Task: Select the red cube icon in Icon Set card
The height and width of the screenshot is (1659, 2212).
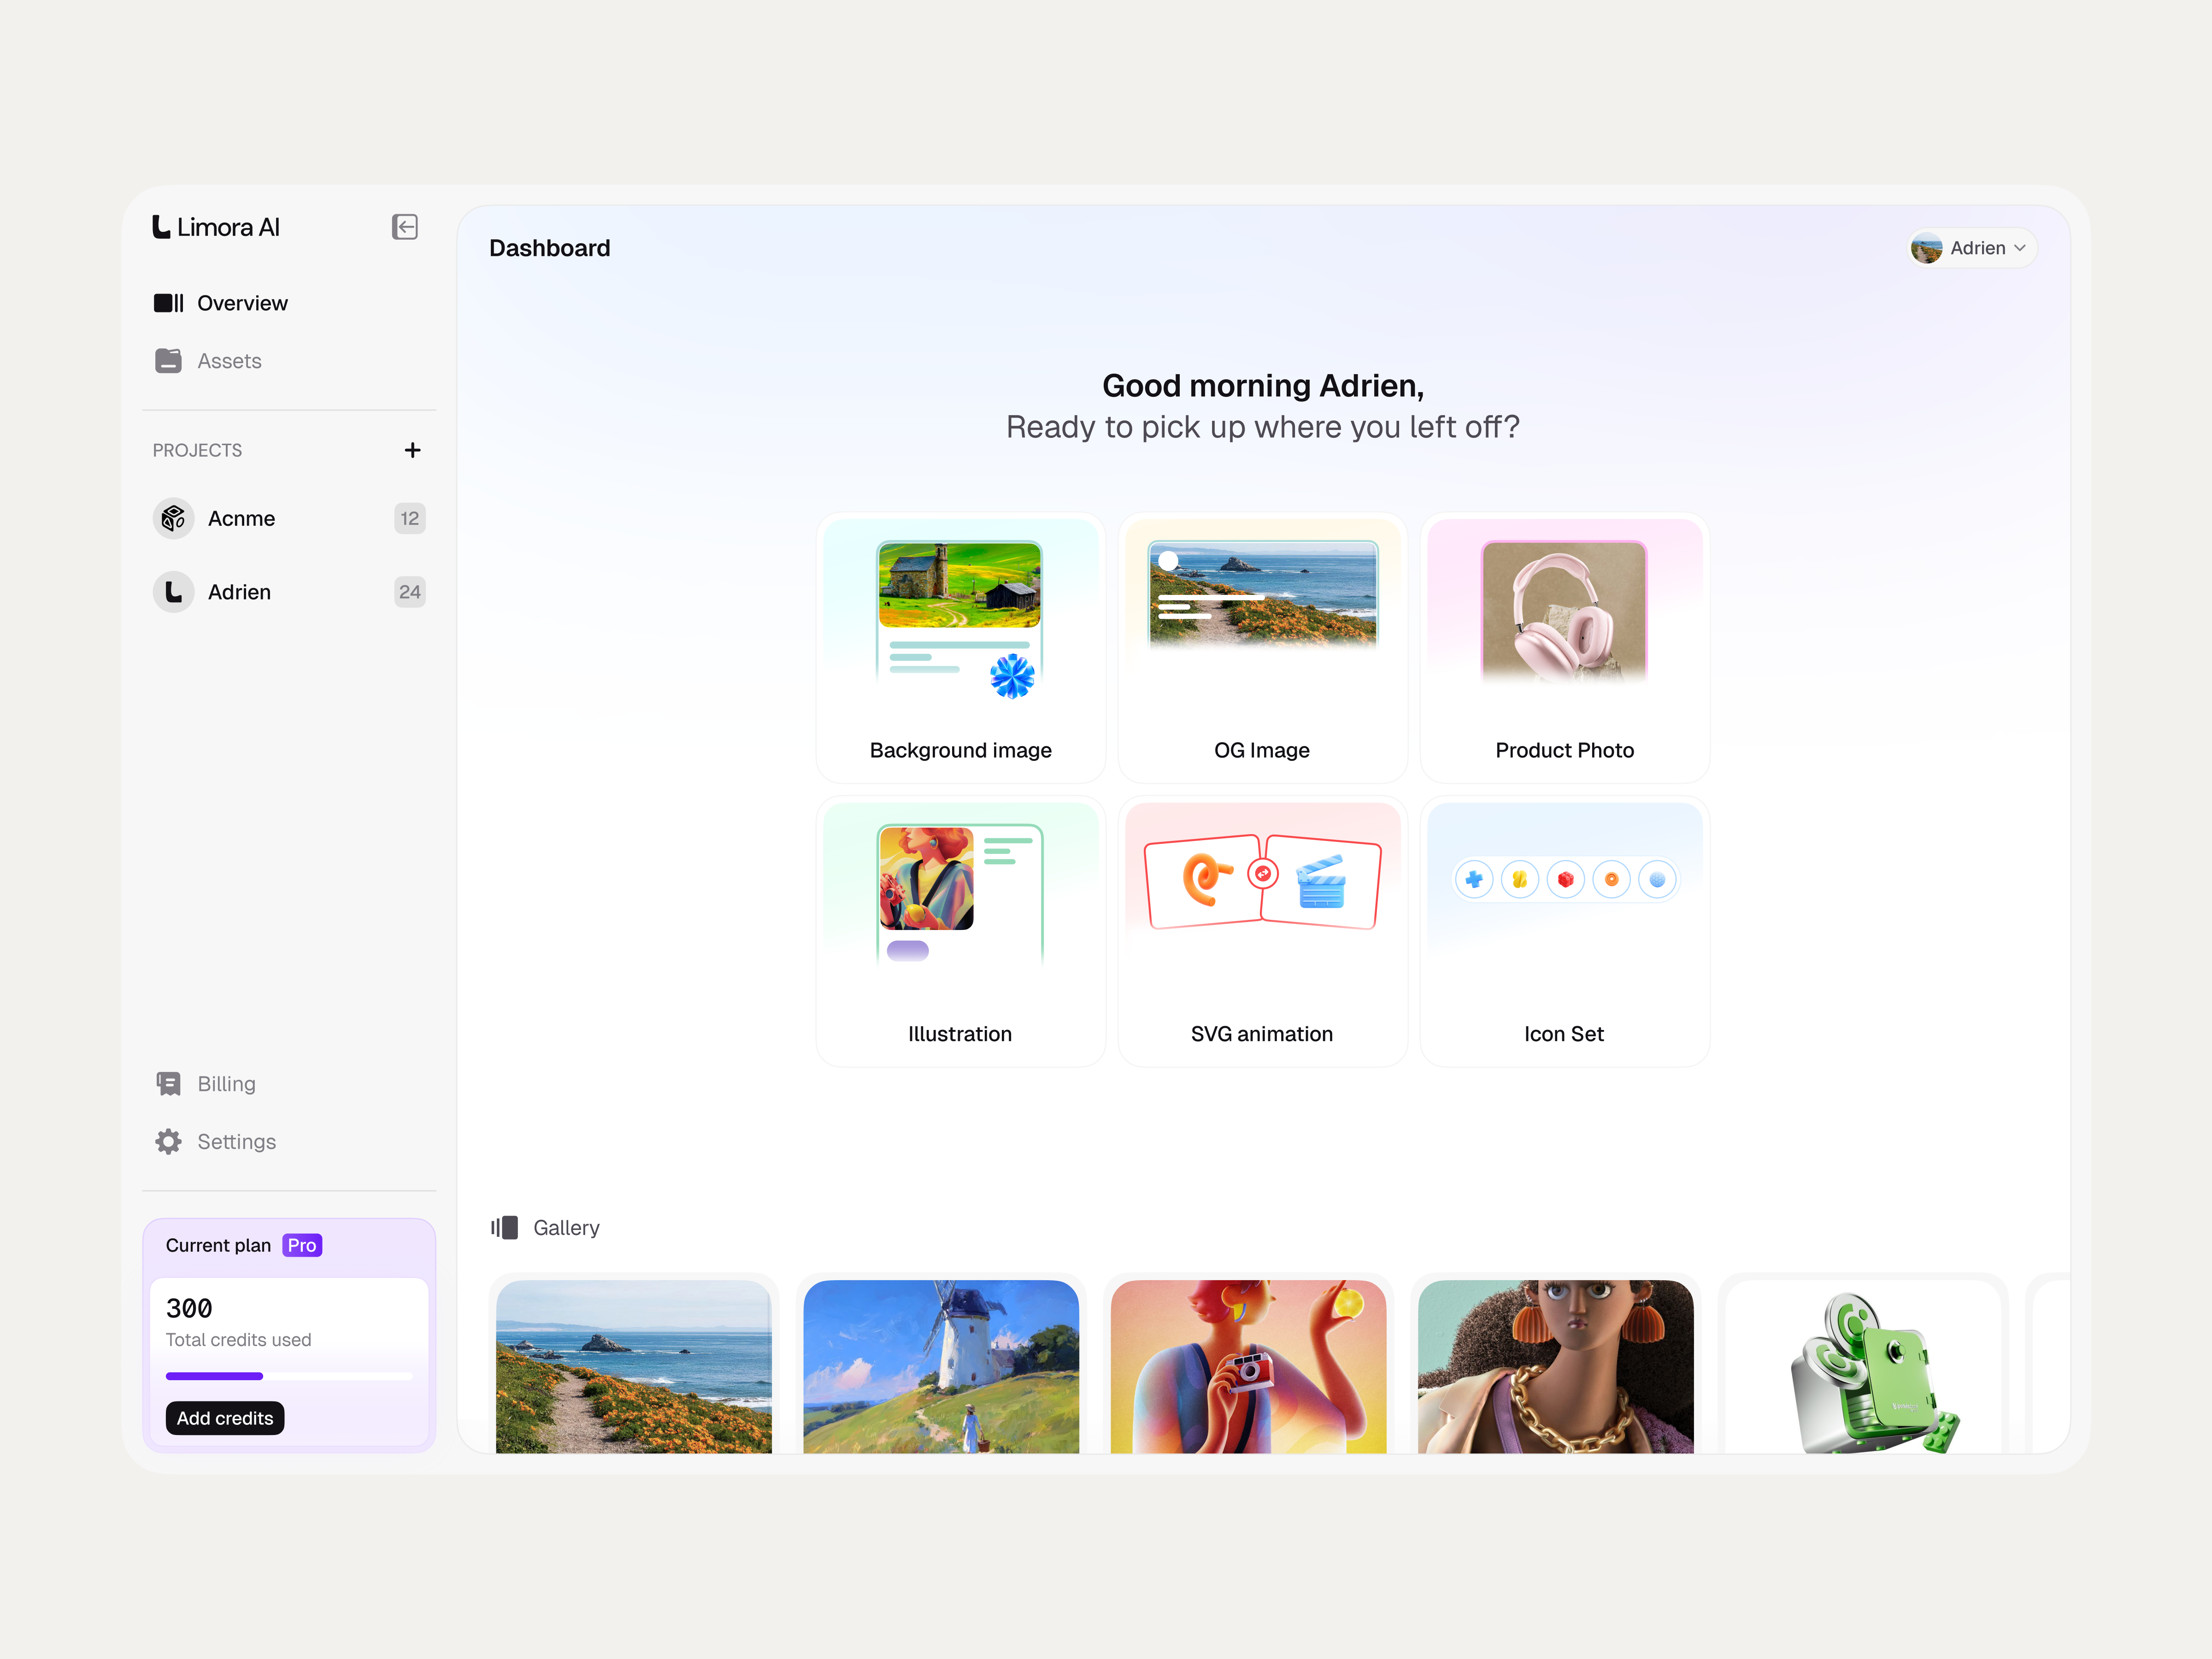Action: 1565,880
